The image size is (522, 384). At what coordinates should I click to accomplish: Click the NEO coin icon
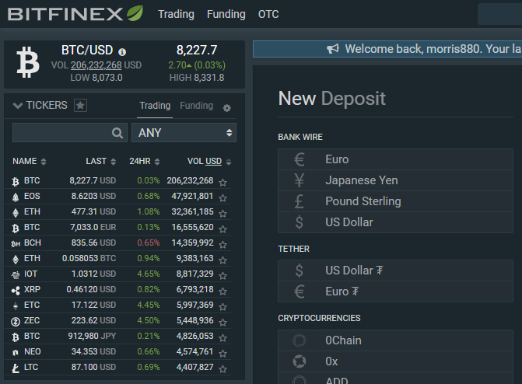pyautogui.click(x=16, y=352)
